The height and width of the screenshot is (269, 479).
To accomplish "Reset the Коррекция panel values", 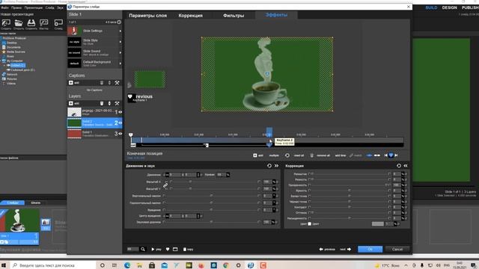I will [x=399, y=166].
